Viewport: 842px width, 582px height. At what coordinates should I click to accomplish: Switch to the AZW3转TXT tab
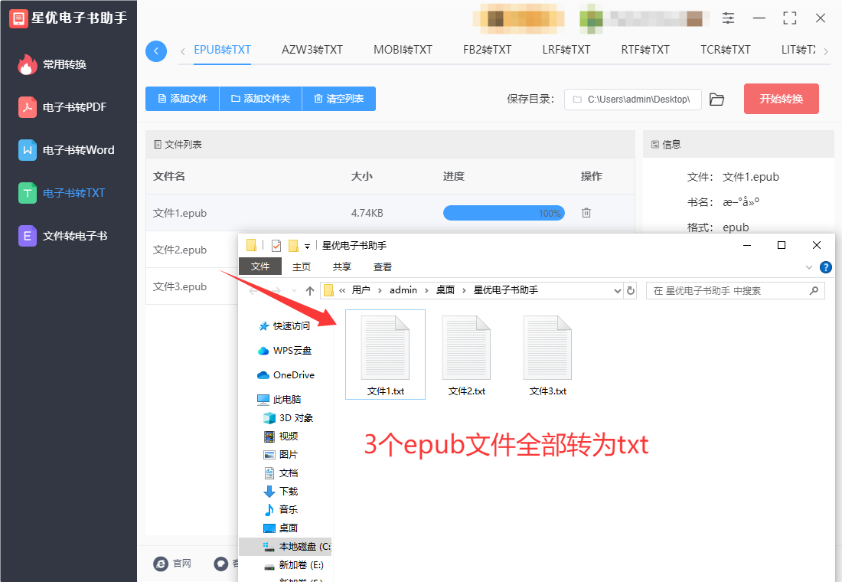click(312, 50)
